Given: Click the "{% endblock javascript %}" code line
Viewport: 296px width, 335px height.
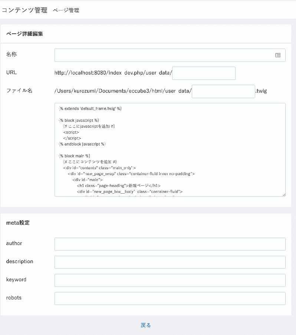Looking at the screenshot, I should [82, 144].
